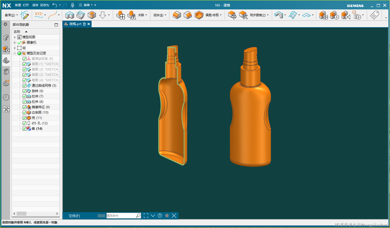Click the Add Component icon
Image resolution: width=390 pixels, height=228 pixels.
[335, 15]
